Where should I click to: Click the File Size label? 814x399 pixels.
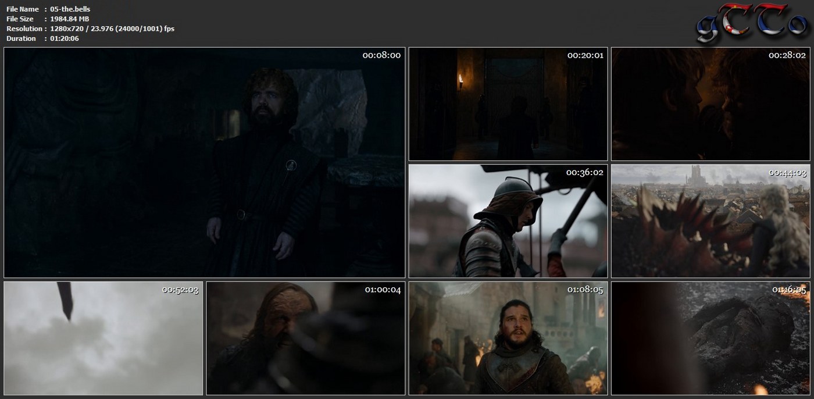(20, 19)
